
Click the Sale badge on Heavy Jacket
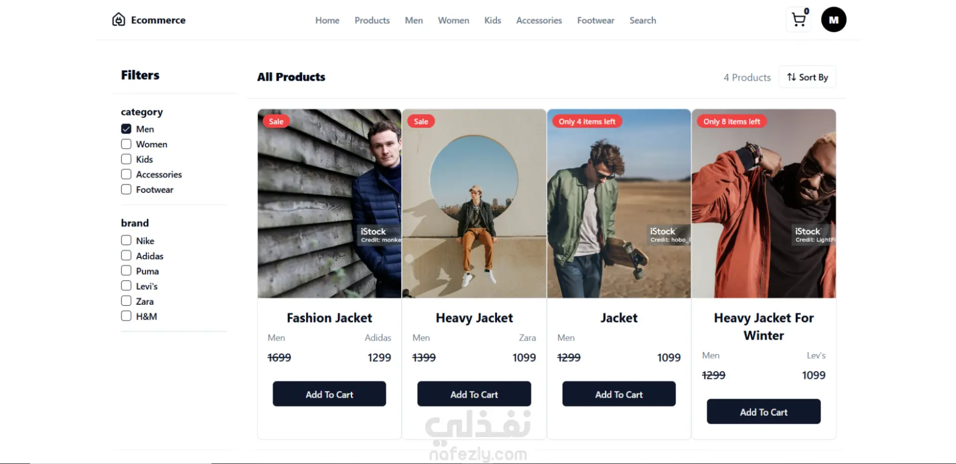[421, 121]
